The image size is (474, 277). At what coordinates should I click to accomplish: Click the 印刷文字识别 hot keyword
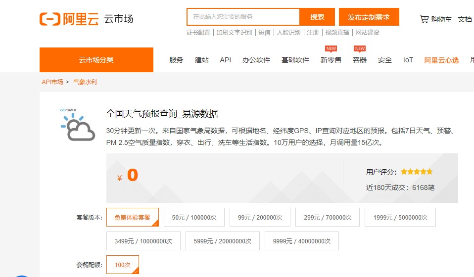tap(234, 32)
